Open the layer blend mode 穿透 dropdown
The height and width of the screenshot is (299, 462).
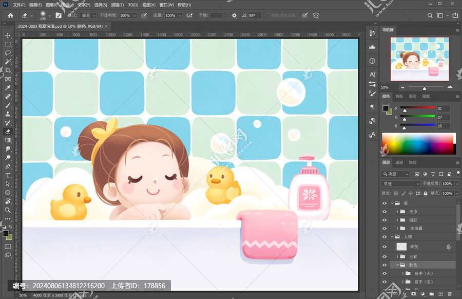coord(400,184)
